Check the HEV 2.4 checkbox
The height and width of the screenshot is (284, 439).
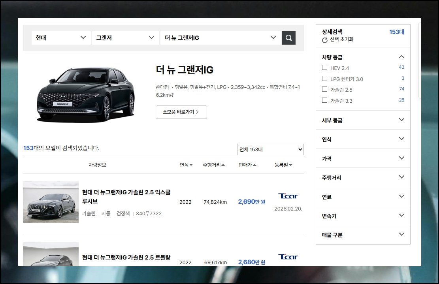[324, 68]
